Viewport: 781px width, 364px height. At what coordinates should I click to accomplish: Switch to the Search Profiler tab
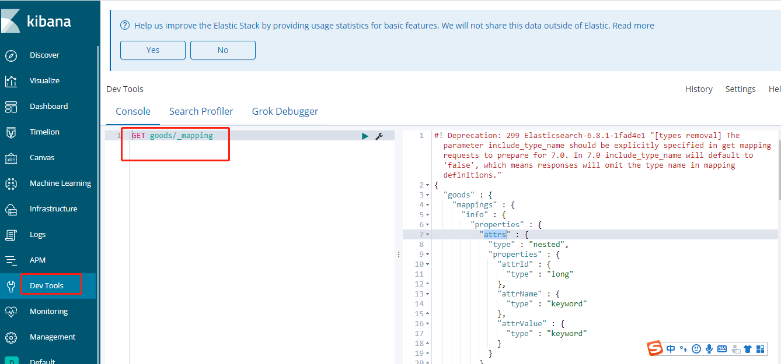coord(201,111)
